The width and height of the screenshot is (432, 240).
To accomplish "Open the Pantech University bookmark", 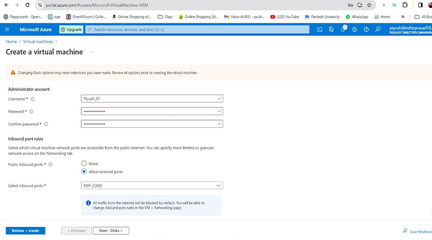I will 322,17.
